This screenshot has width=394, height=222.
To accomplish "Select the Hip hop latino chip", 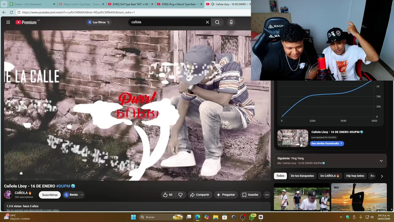I will click(355, 176).
